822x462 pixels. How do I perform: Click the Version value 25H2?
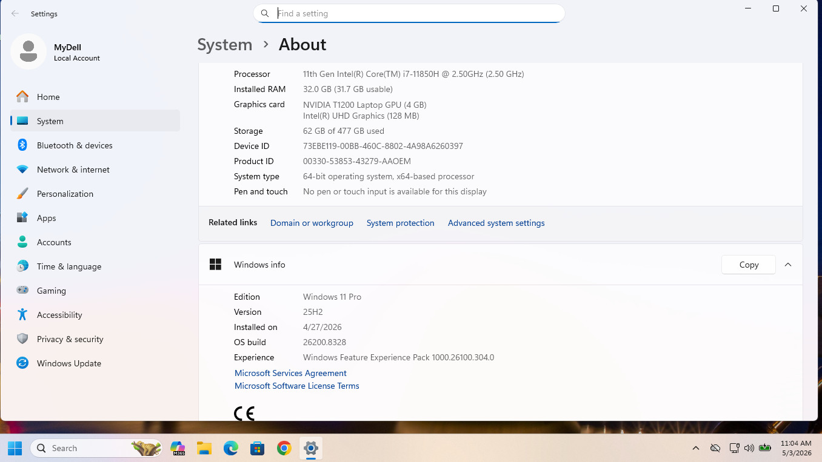point(313,312)
